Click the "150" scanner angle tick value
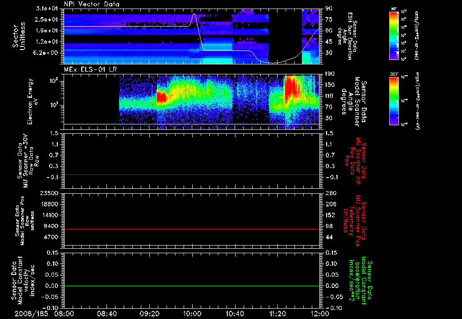 click(x=330, y=85)
